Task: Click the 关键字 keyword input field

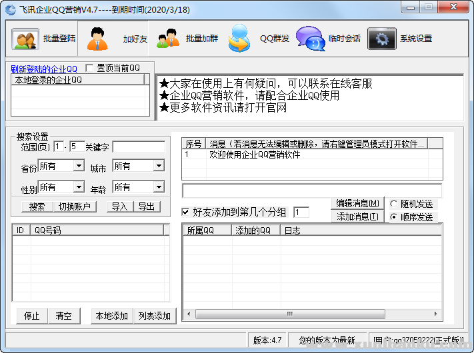Action: click(x=139, y=147)
